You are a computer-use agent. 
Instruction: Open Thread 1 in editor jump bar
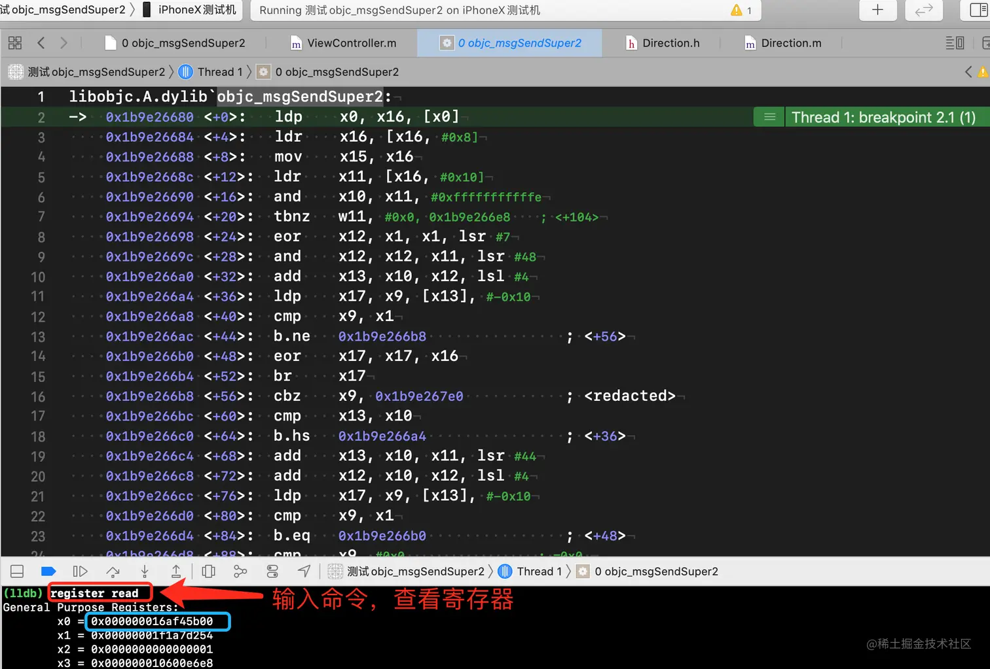click(220, 72)
